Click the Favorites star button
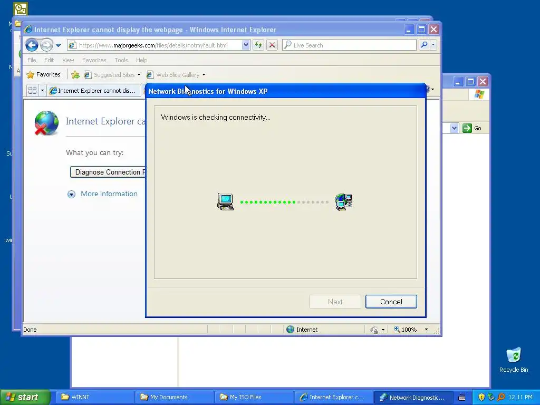Screen dimensions: 540x405 click(44, 74)
